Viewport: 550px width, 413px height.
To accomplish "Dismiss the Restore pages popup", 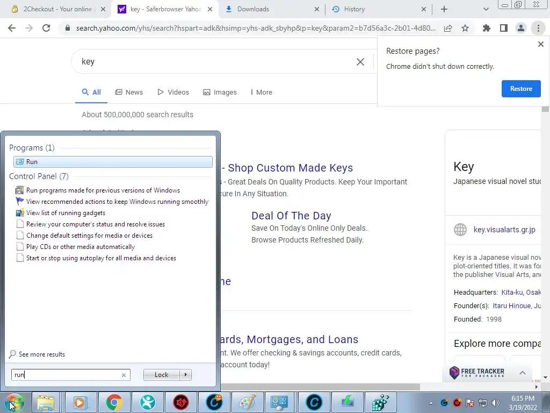I will tap(540, 44).
